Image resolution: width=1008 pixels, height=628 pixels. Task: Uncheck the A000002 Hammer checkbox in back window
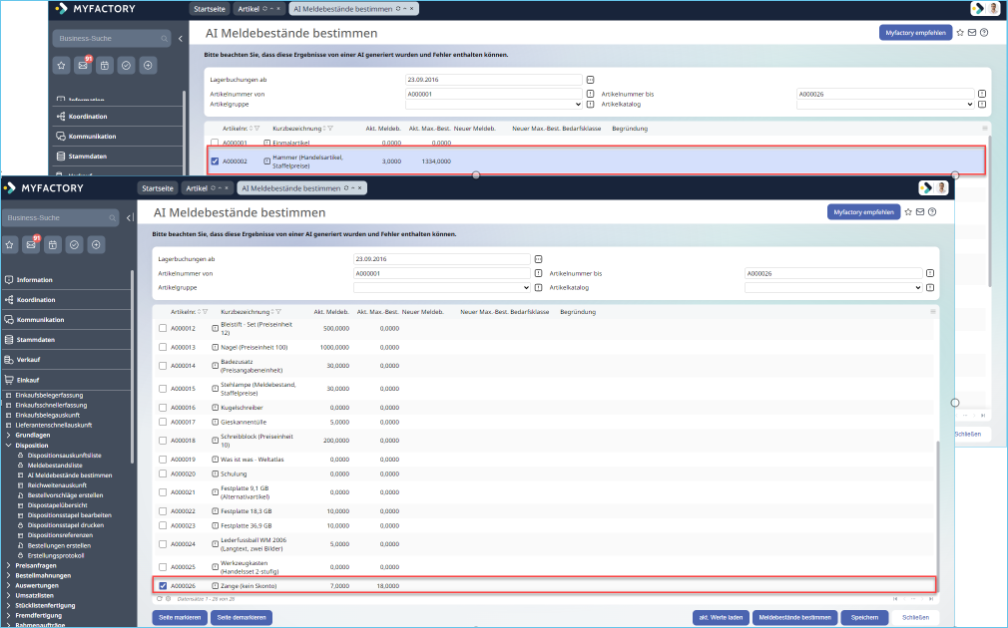click(215, 161)
